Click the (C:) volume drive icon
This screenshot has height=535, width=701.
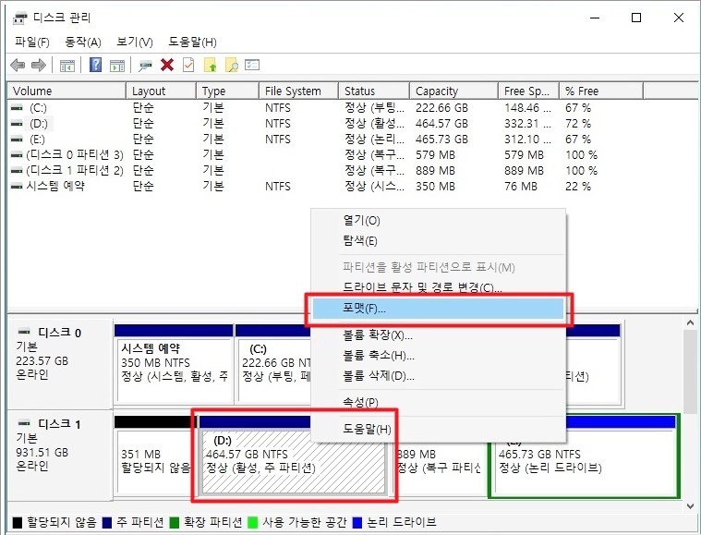pyautogui.click(x=17, y=108)
